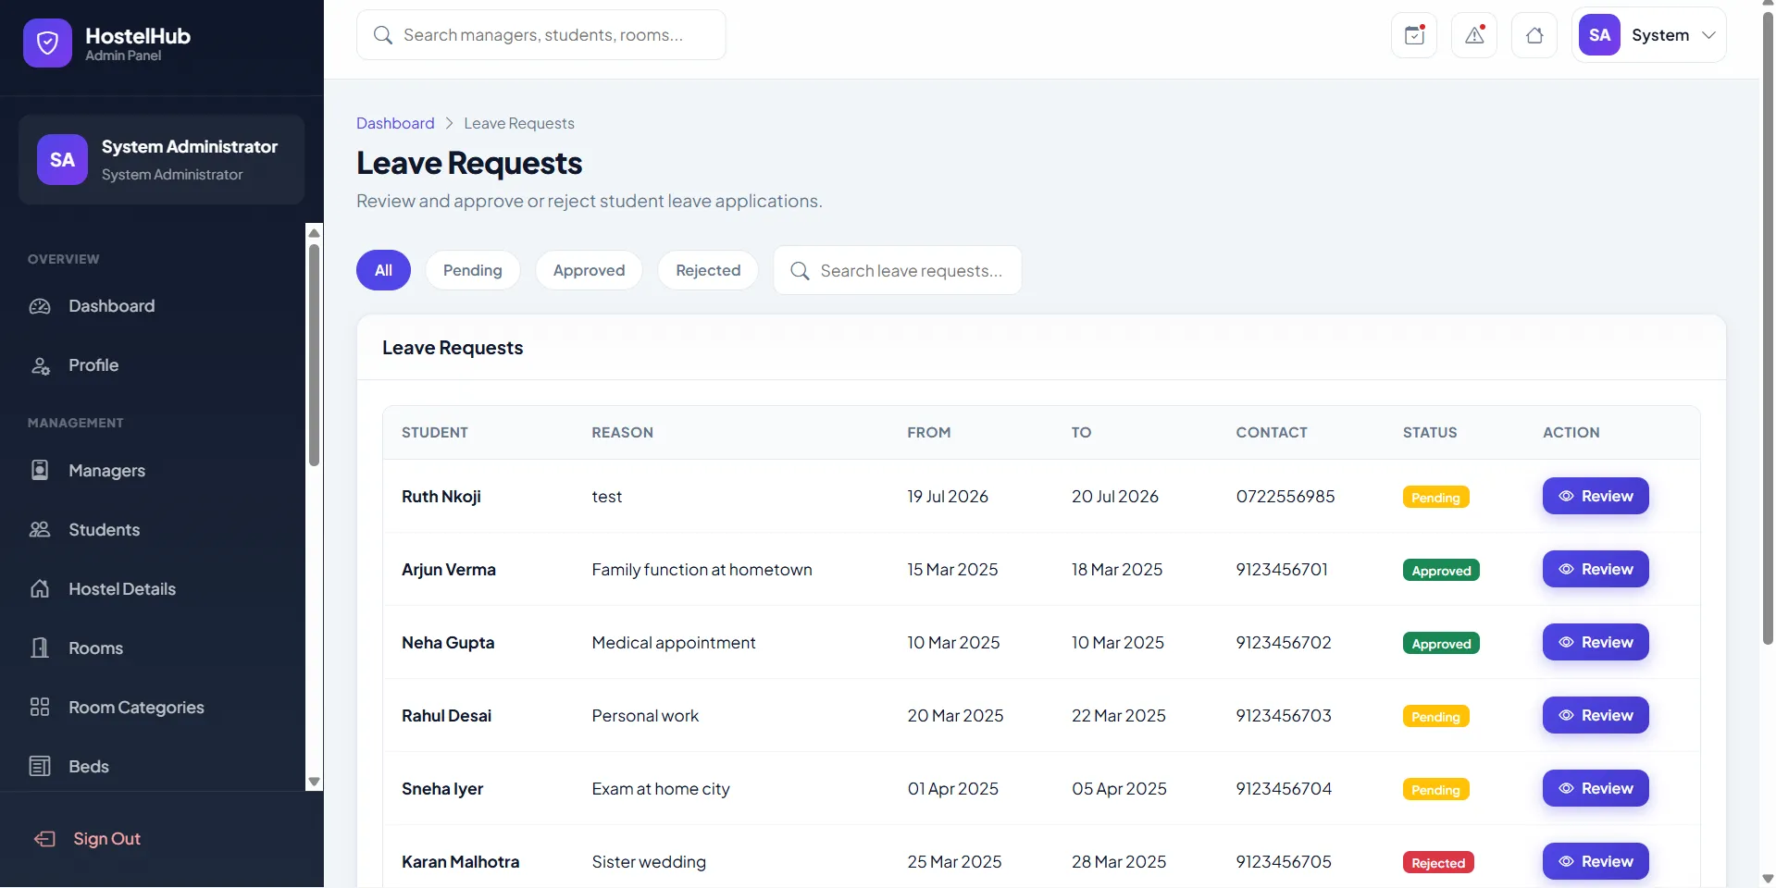Review Arjun Verma's leave request
This screenshot has width=1776, height=888.
click(1596, 569)
